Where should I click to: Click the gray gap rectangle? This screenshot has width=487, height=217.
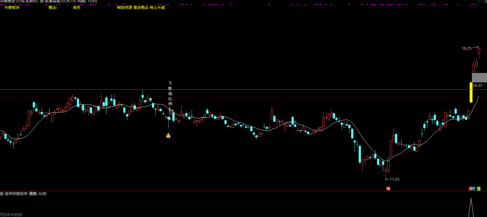(x=479, y=77)
